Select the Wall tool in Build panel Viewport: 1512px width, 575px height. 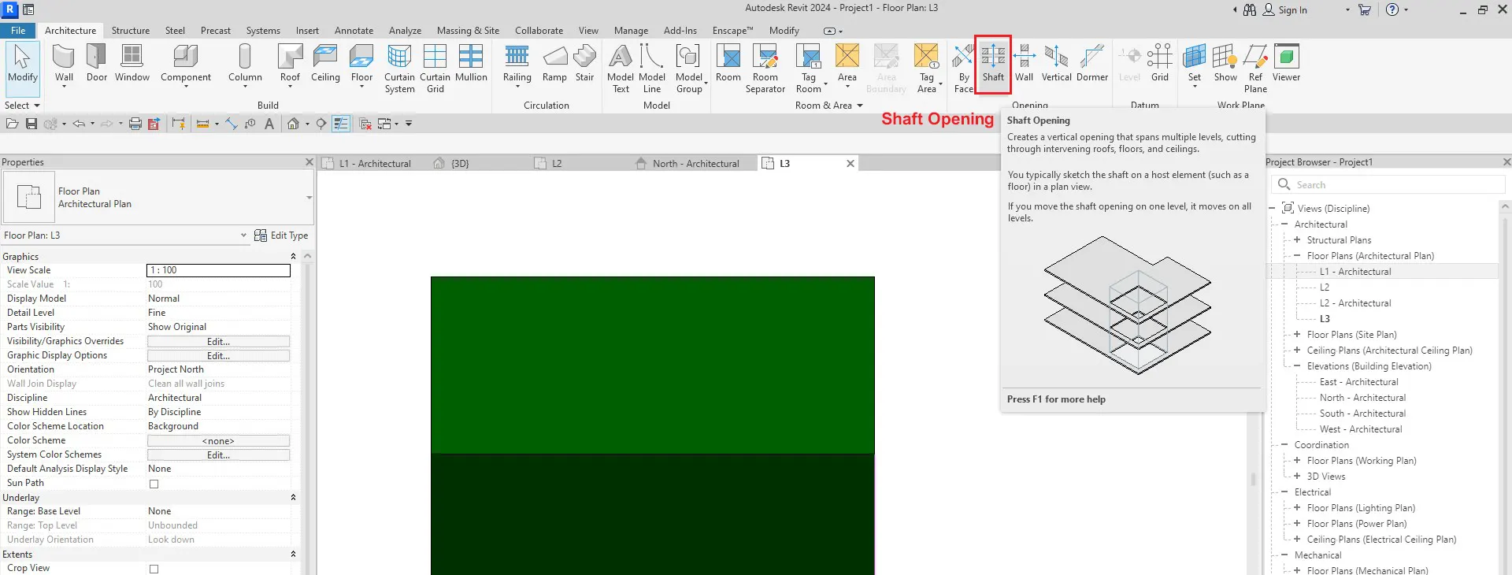point(64,63)
